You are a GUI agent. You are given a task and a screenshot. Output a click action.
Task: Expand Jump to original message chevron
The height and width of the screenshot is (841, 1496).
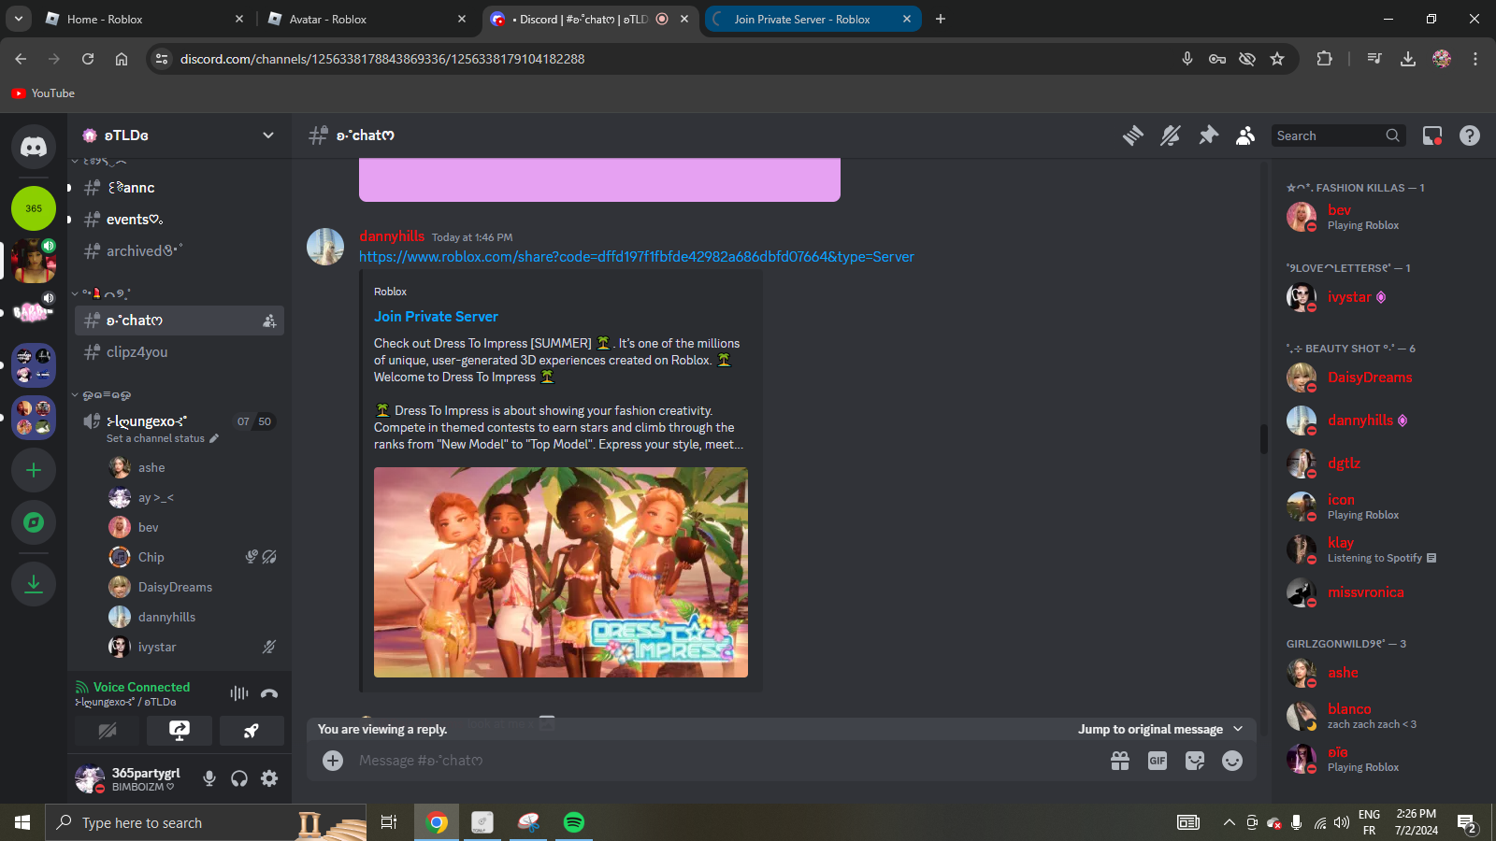coord(1238,729)
